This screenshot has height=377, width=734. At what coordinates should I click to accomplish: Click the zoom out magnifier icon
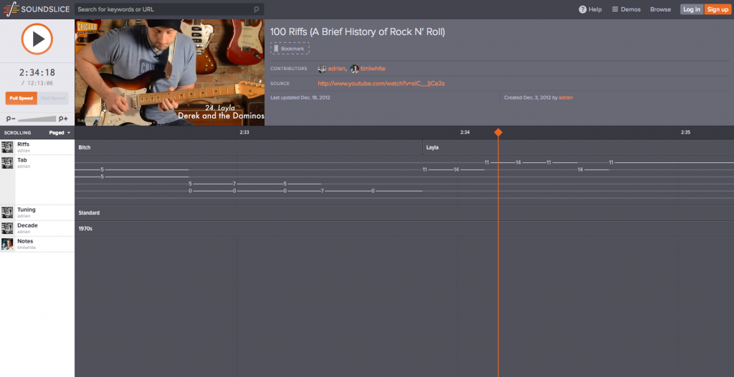(11, 119)
